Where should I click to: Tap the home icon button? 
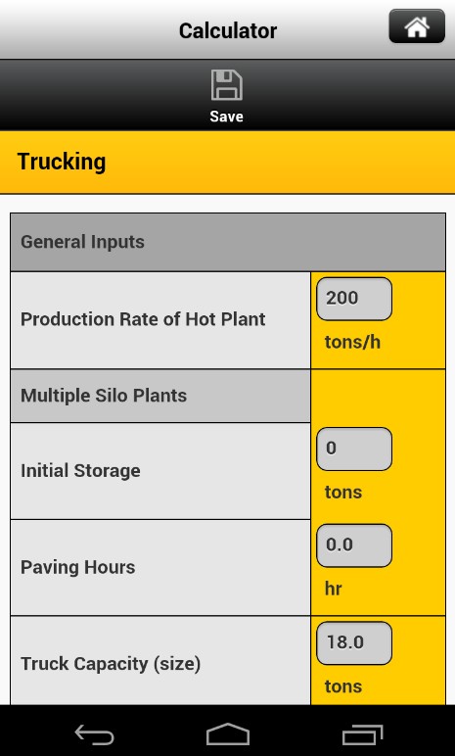(x=417, y=26)
